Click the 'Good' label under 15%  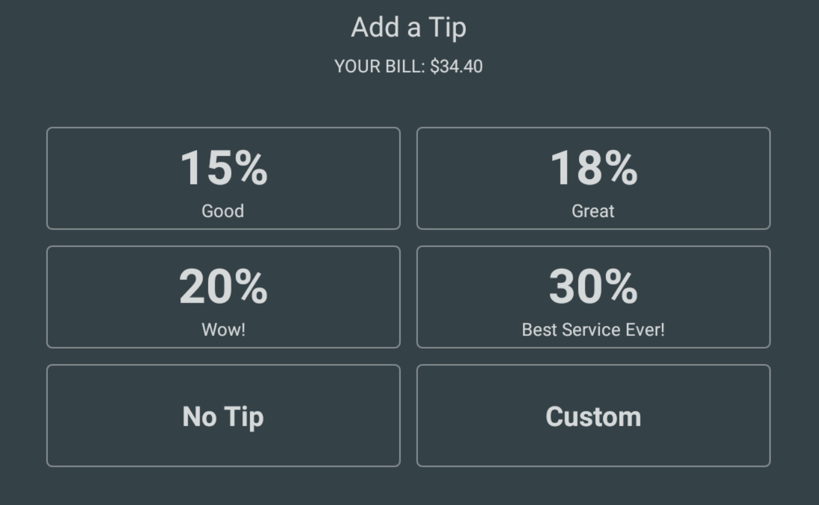223,211
